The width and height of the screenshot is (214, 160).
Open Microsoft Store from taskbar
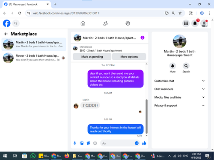(24, 156)
